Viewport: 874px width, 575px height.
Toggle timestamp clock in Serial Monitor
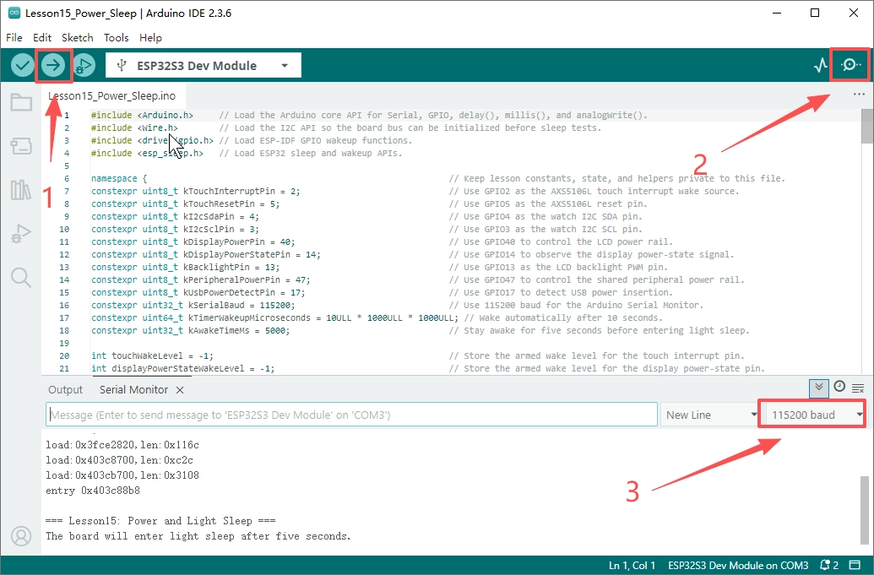[839, 387]
